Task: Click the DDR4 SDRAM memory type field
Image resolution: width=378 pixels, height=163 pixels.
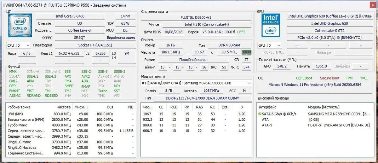Action: pos(226,46)
